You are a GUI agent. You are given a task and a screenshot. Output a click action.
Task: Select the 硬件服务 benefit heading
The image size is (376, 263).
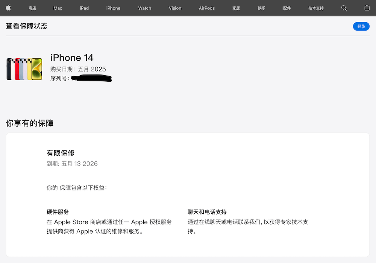point(58,212)
